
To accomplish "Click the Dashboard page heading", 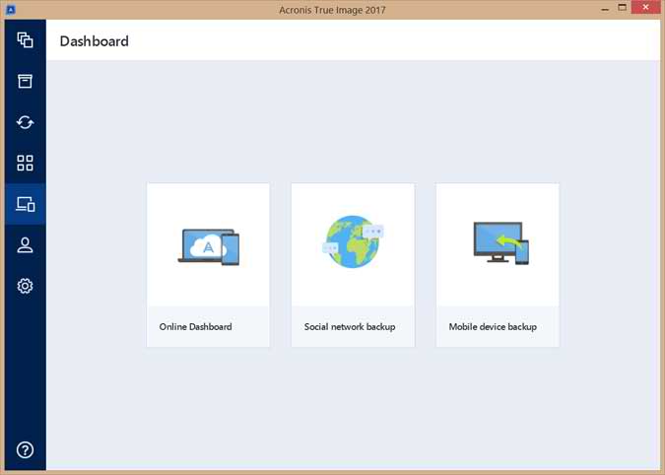I will click(95, 41).
